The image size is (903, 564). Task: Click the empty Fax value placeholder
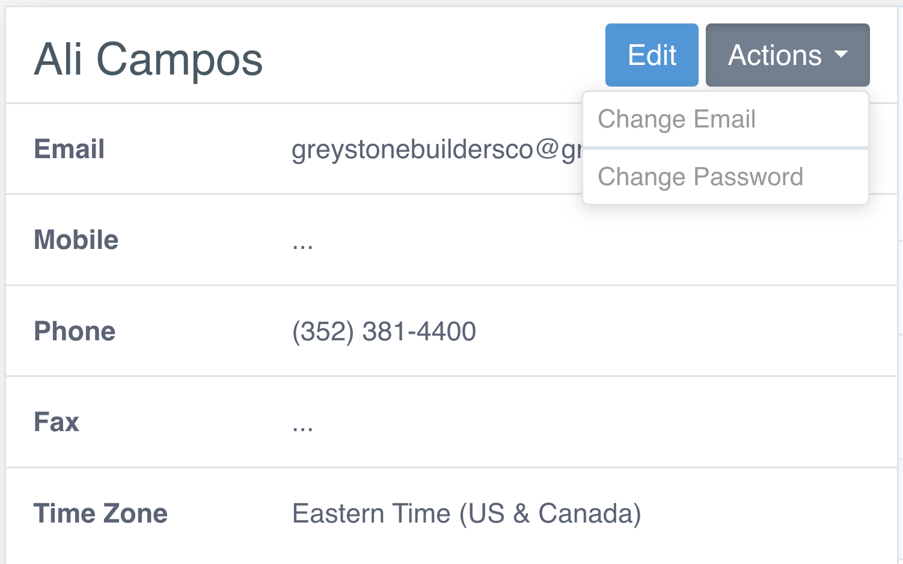(x=302, y=425)
